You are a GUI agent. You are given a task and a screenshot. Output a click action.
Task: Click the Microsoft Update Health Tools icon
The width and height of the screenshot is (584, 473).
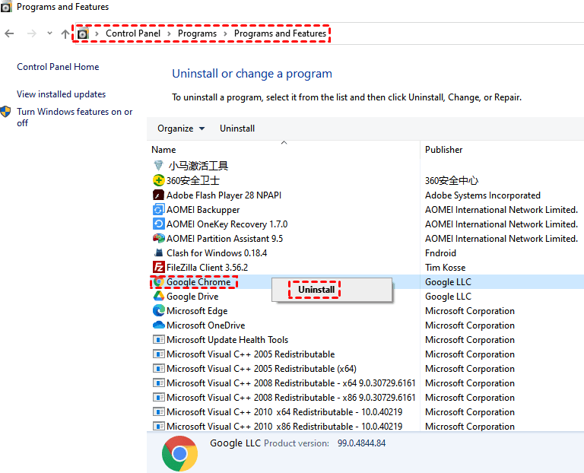tap(159, 339)
